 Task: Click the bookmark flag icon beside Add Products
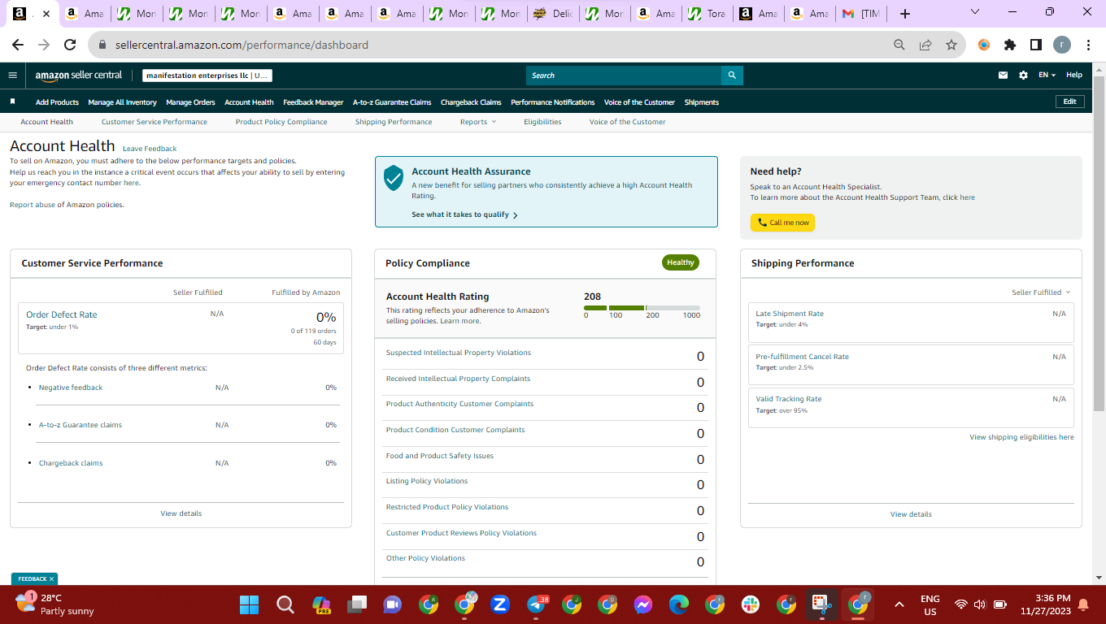12,102
